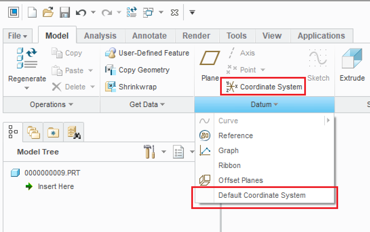This screenshot has width=370, height=232.
Task: Switch to the Analysis tab
Action: click(x=100, y=35)
